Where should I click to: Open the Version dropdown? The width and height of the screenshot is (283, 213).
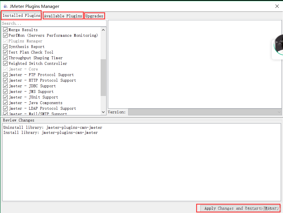205,112
